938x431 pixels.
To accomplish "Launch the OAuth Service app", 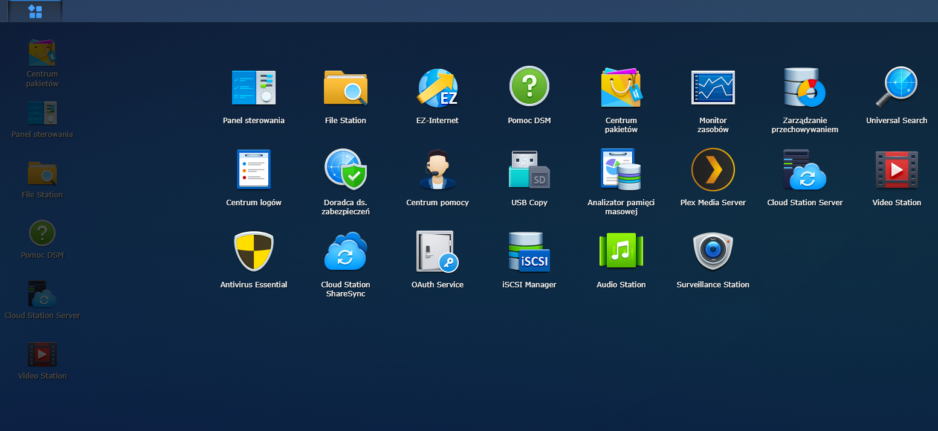I will pyautogui.click(x=437, y=251).
